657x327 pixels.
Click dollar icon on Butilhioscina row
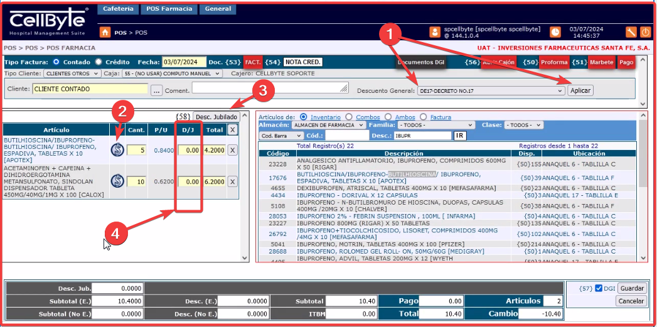(x=117, y=150)
